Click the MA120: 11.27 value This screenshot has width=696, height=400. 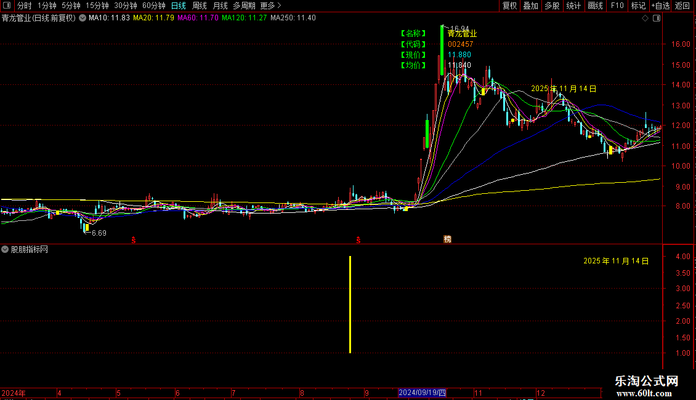pos(245,18)
